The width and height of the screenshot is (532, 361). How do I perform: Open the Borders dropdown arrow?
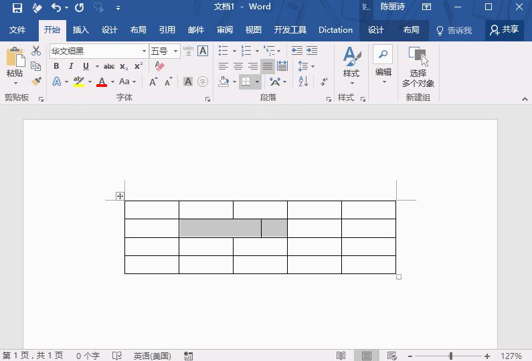coord(257,82)
